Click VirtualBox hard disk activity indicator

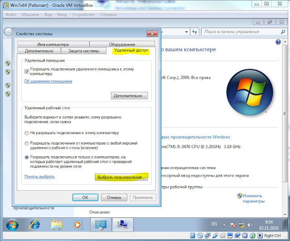coord(193,236)
